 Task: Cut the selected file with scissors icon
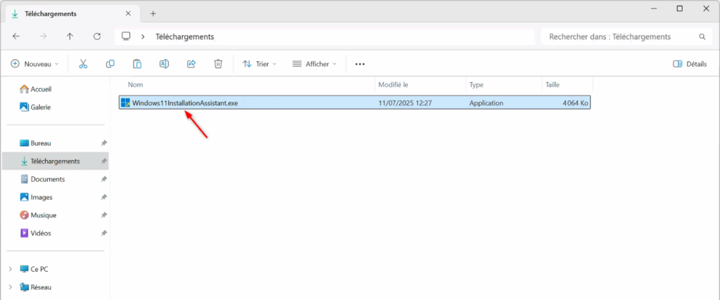83,64
